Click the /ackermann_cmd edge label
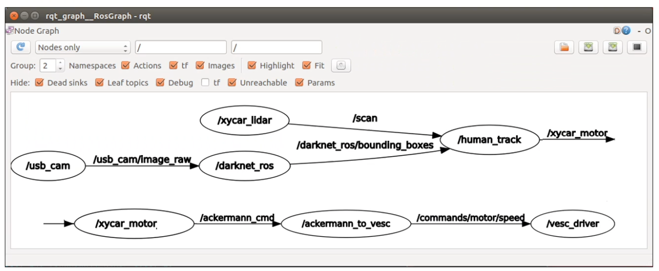This screenshot has height=271, width=659. tap(237, 218)
